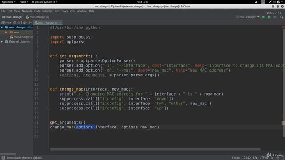This screenshot has width=285, height=160.
Task: Open the project panel settings gear
Action: coord(24,23)
